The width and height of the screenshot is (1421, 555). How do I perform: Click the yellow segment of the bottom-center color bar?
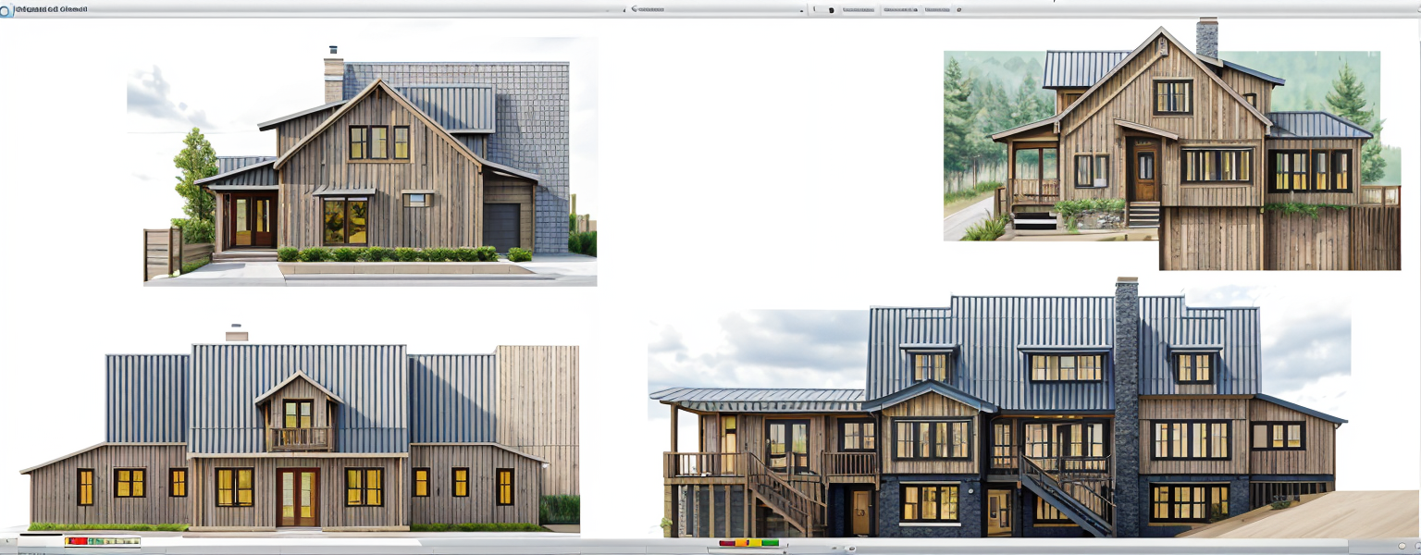[x=755, y=543]
